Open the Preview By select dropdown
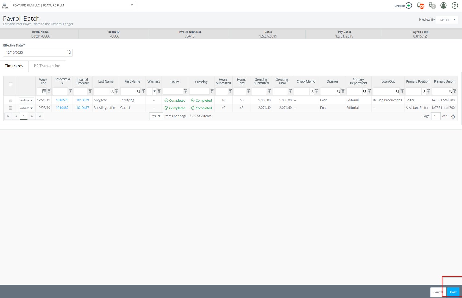Image resolution: width=462 pixels, height=298 pixels. pyautogui.click(x=446, y=20)
